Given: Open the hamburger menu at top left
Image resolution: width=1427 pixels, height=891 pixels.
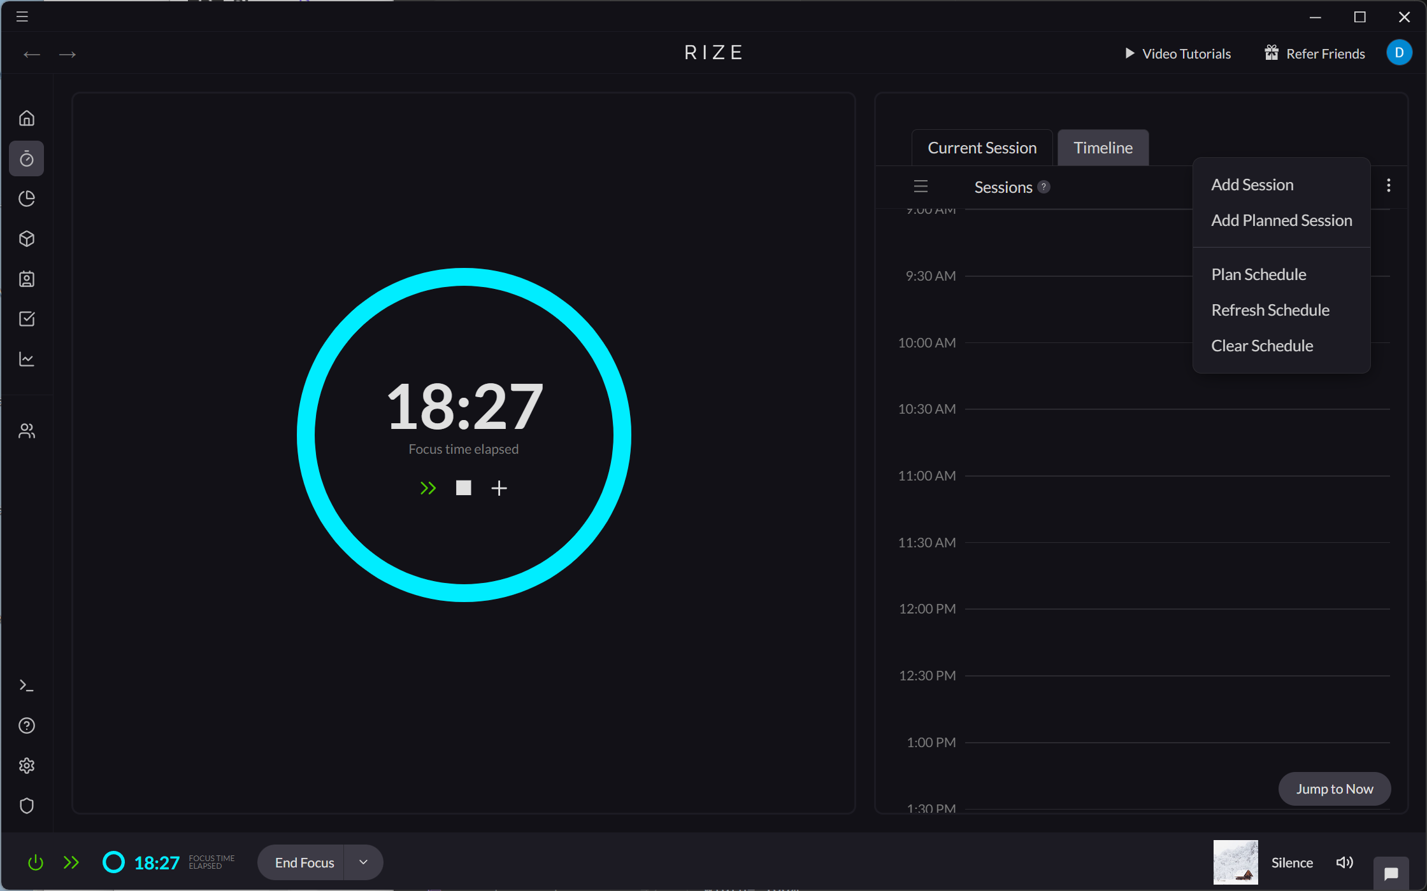Looking at the screenshot, I should (x=21, y=17).
